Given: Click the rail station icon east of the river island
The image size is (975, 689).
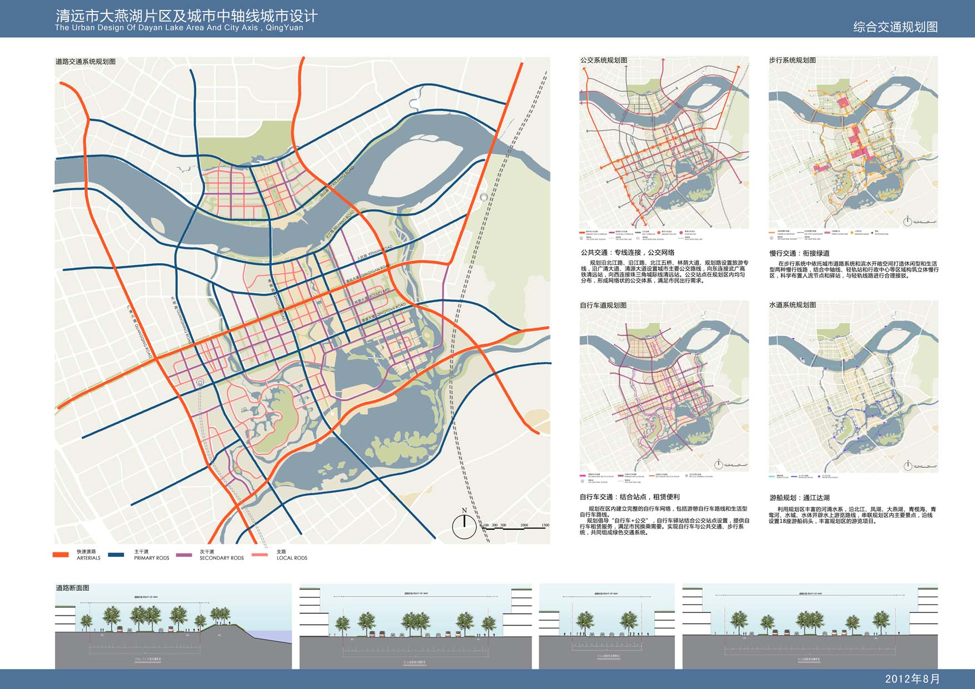Looking at the screenshot, I should (484, 197).
